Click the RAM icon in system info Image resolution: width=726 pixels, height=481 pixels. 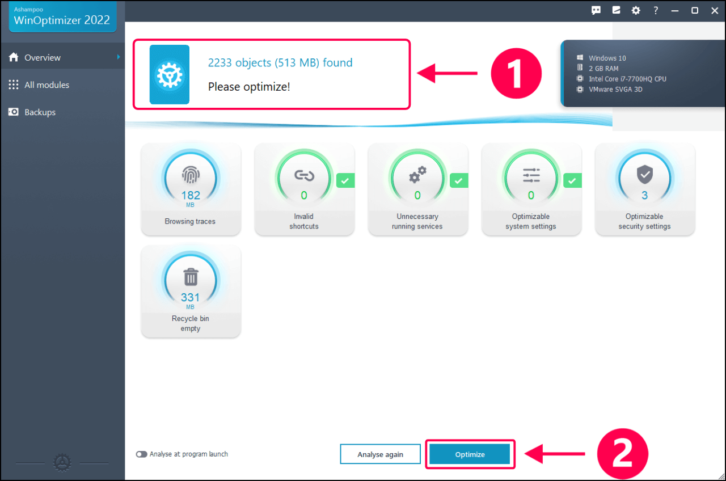580,68
